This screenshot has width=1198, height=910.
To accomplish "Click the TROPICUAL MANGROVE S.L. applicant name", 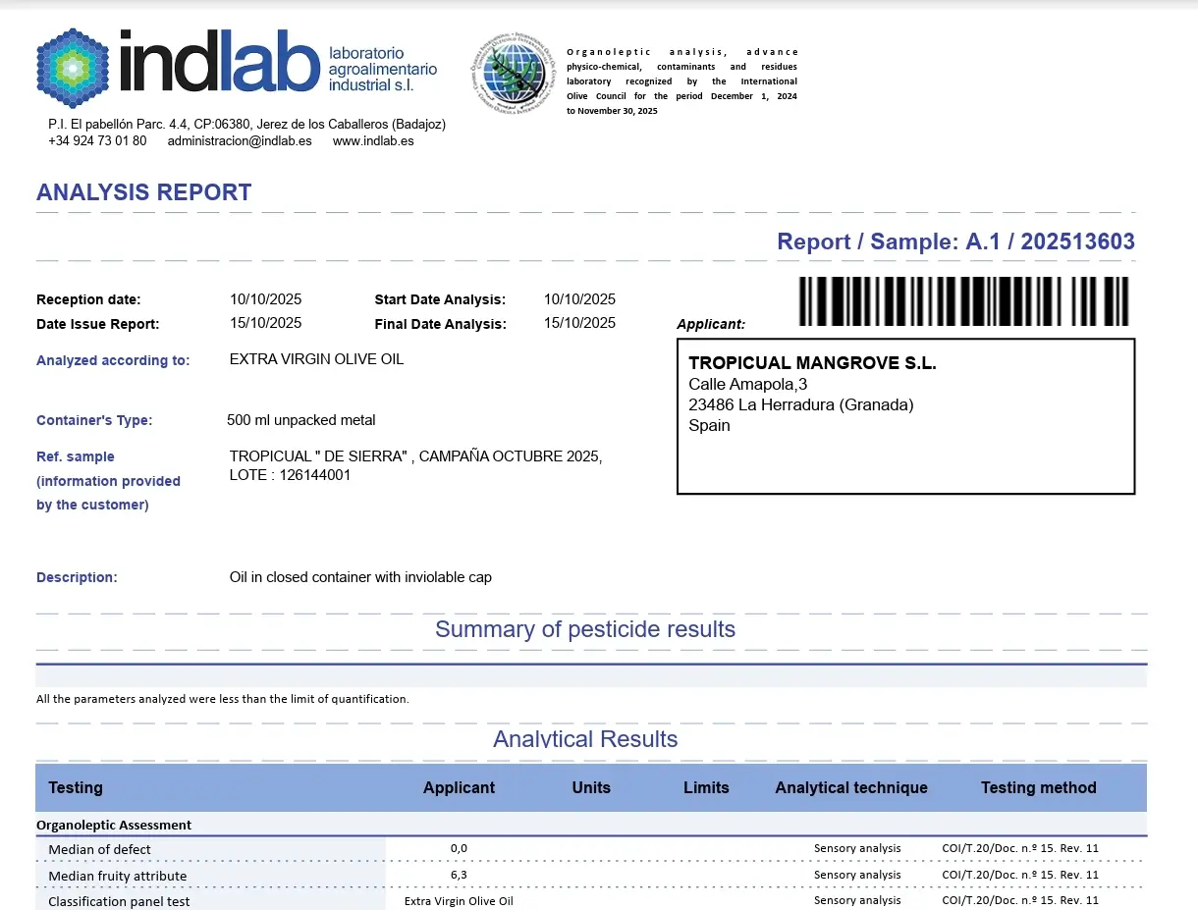I will tap(812, 363).
